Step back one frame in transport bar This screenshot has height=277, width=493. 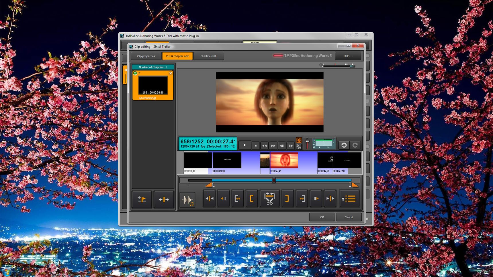pos(282,146)
